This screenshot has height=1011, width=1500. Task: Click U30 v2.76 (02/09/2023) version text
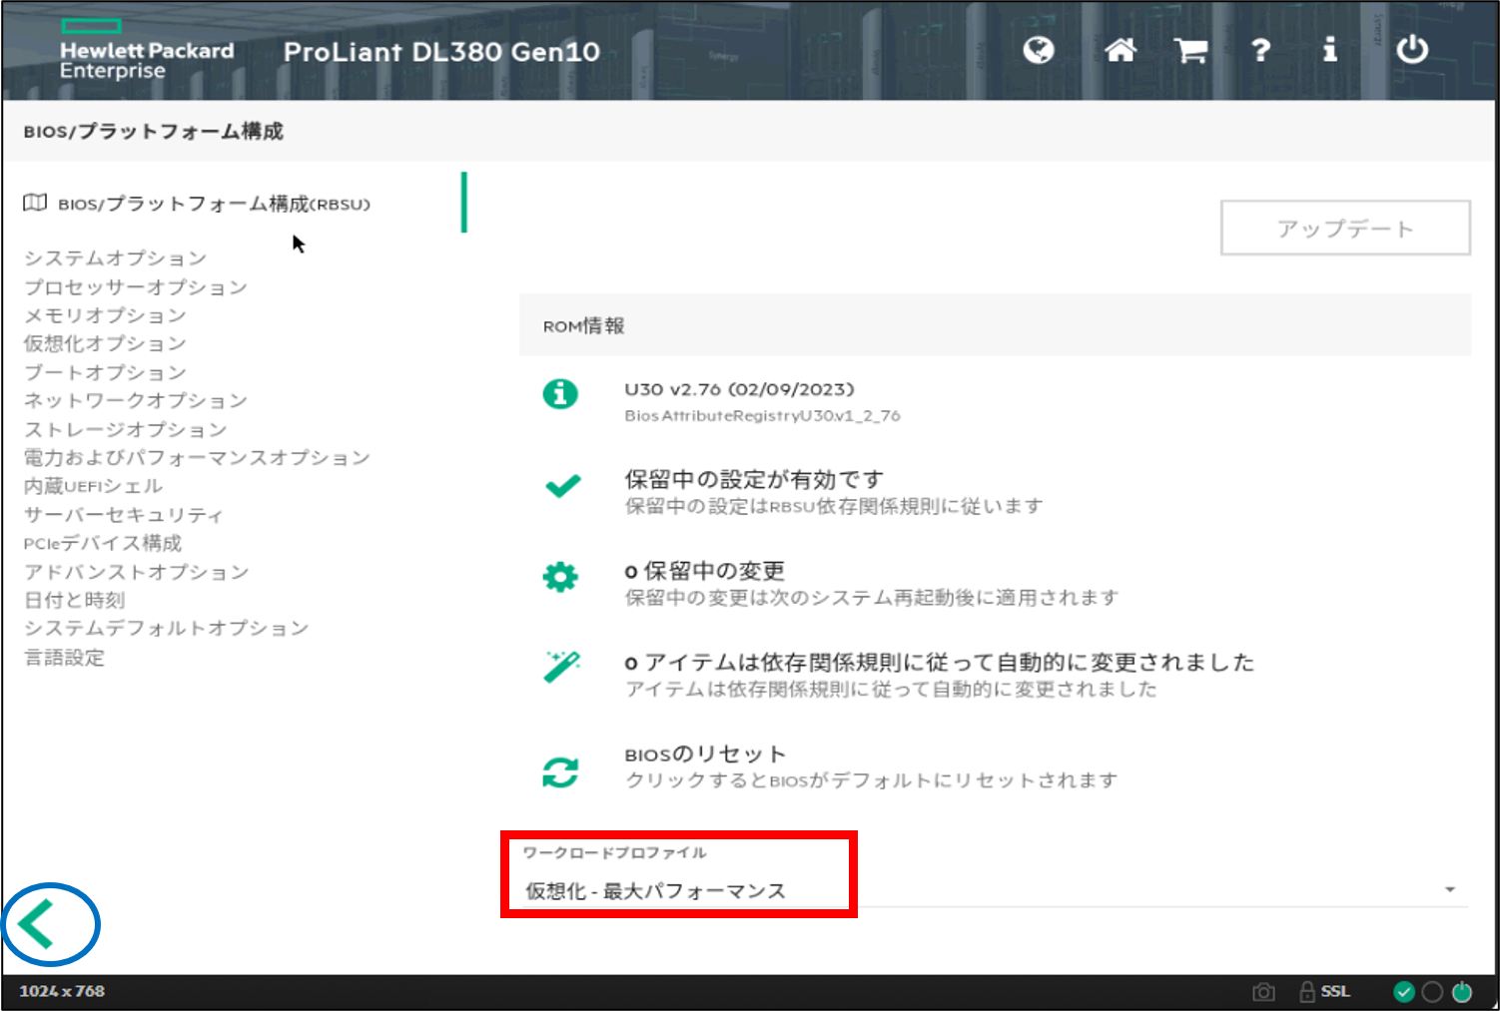[x=740, y=389]
